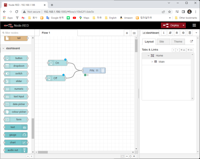
Task: Open the context data sidebar tab
Action: tap(190, 33)
